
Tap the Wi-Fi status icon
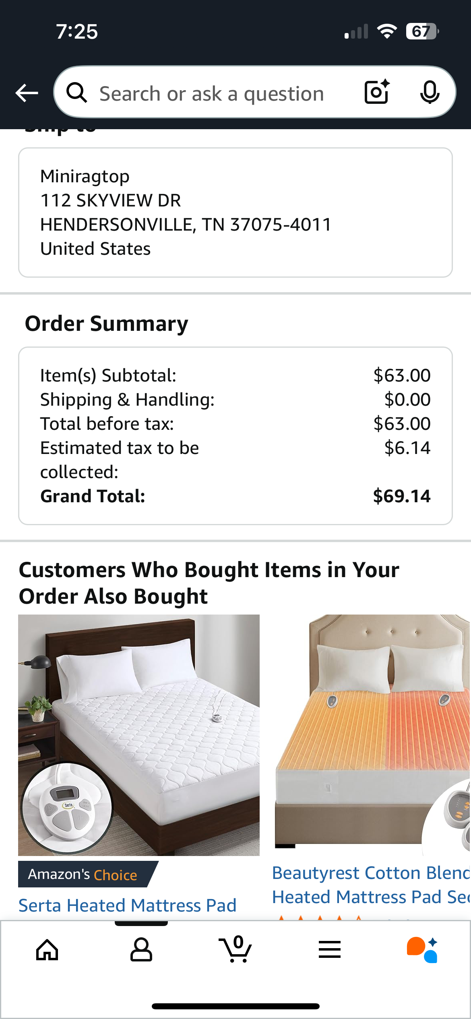coord(387,31)
